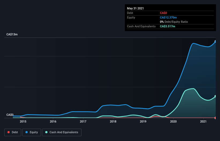Click the 0% Debt/Equity Ratio text

tap(174, 22)
